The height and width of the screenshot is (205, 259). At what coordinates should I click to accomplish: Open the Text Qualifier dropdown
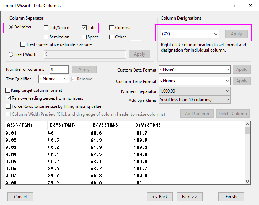pos(54,79)
